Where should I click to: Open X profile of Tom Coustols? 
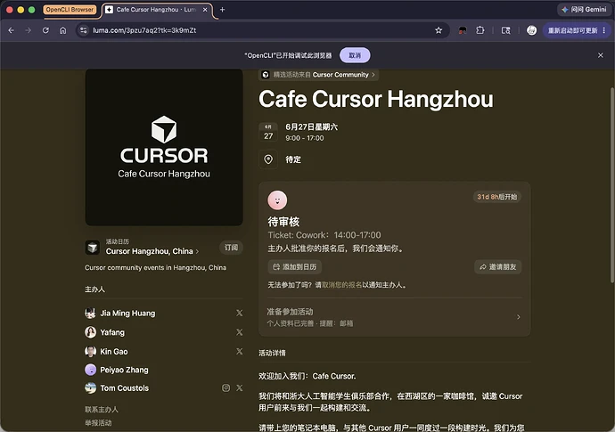tap(239, 387)
